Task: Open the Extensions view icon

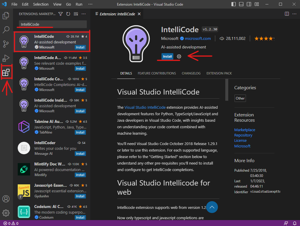Action: (6, 72)
